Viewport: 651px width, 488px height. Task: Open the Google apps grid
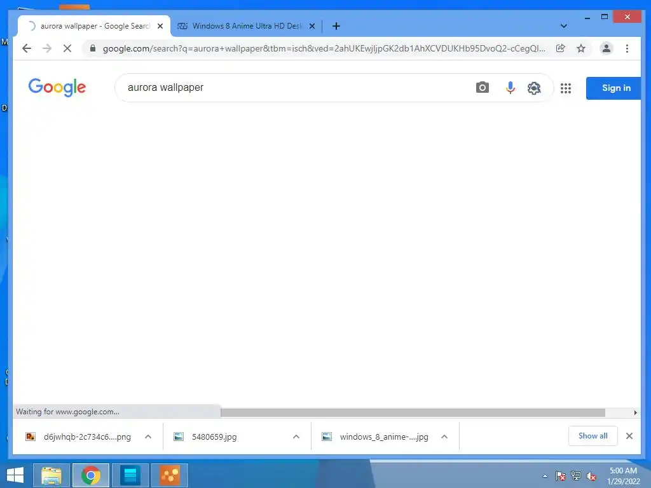565,88
